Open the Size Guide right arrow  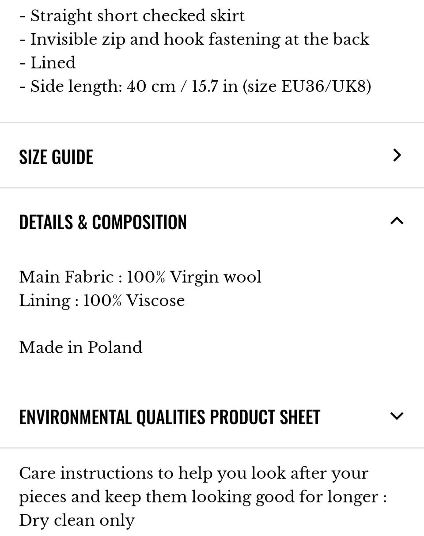[397, 155]
